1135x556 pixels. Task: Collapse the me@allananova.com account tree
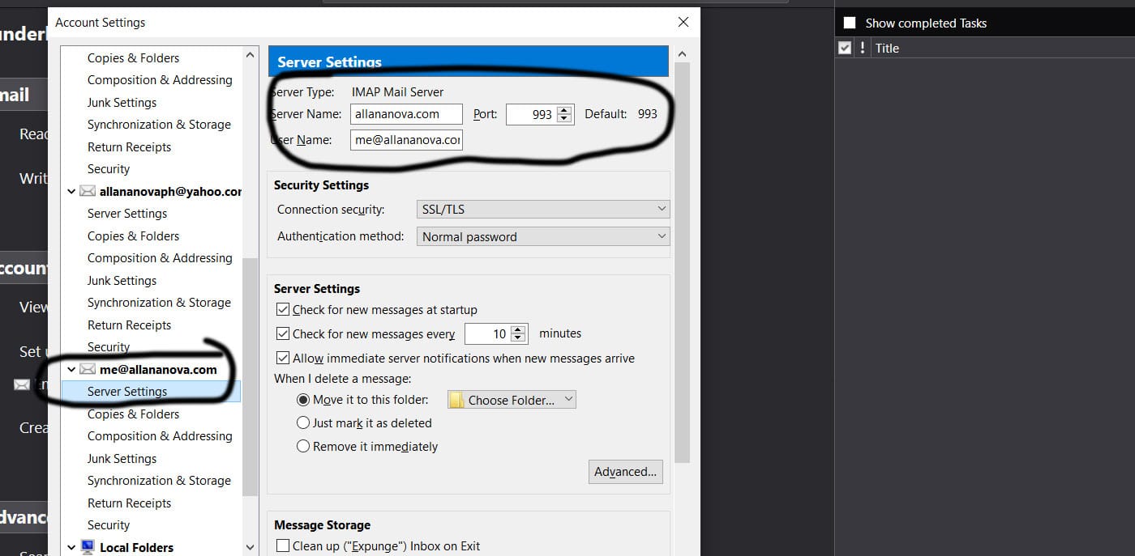(71, 370)
